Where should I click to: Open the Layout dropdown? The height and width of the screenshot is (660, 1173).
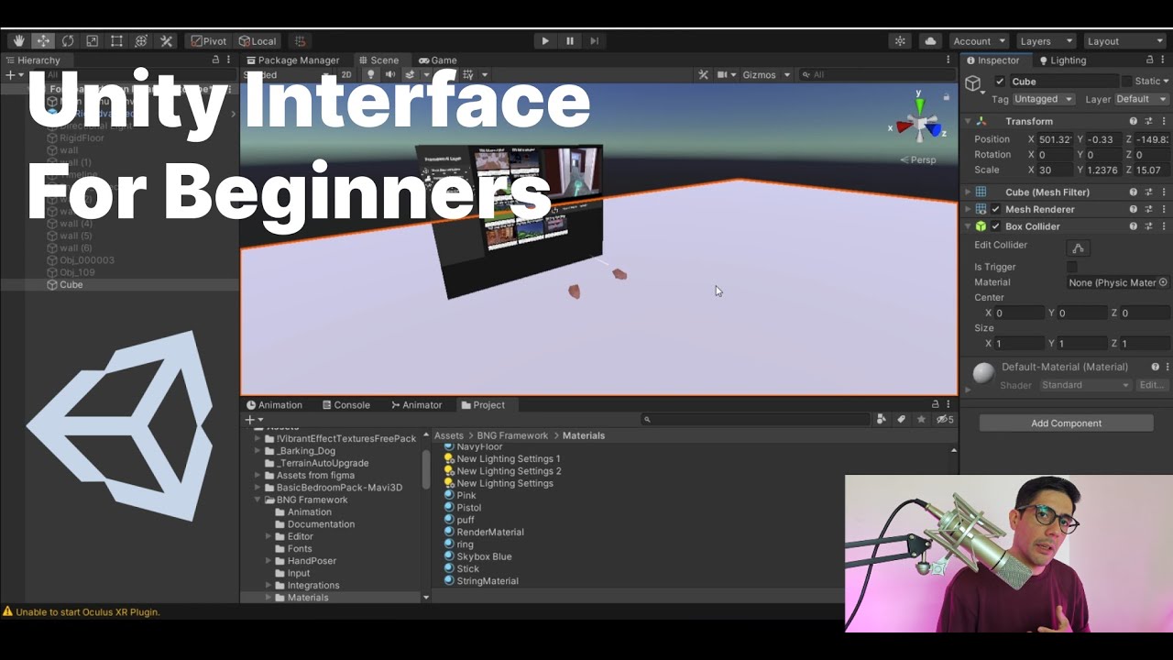pyautogui.click(x=1124, y=41)
